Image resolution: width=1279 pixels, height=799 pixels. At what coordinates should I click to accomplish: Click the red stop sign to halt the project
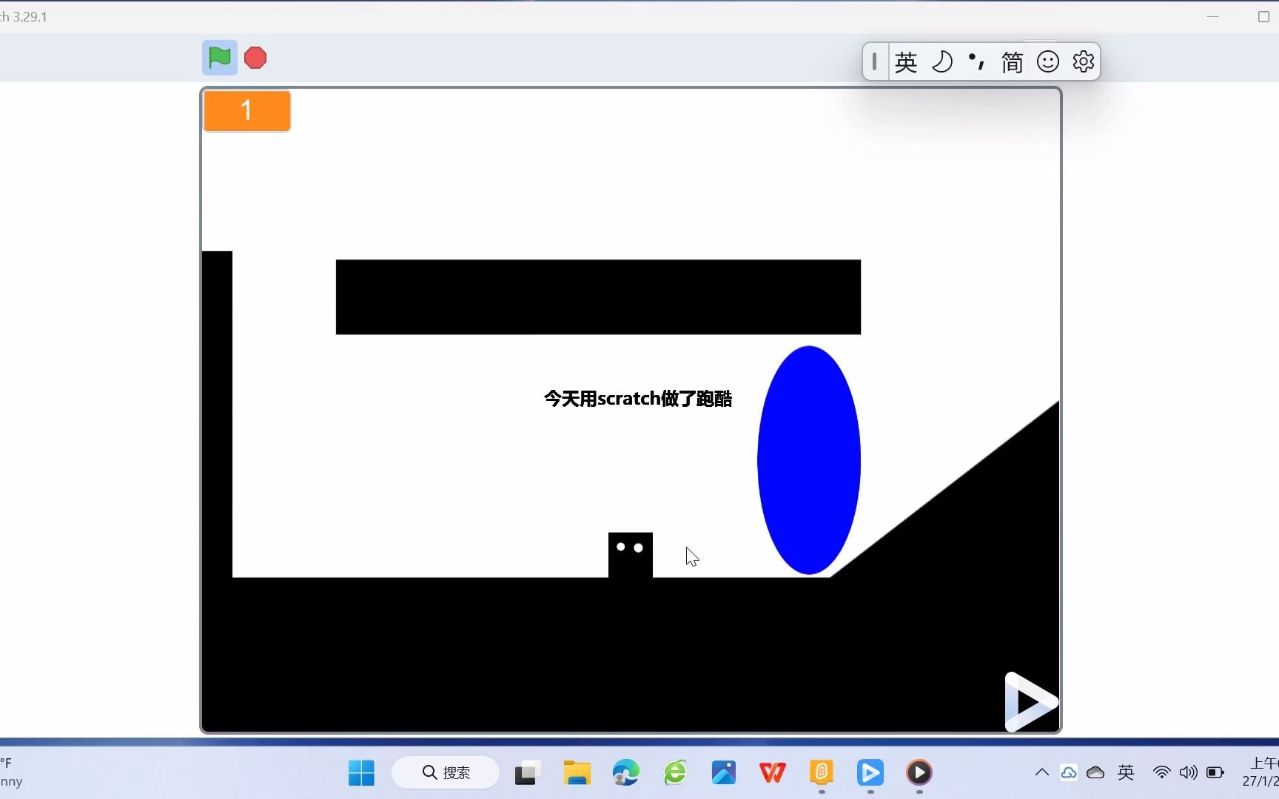click(x=255, y=58)
